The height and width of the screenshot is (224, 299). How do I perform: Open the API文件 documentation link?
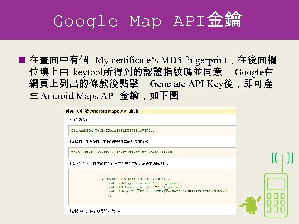point(86,211)
